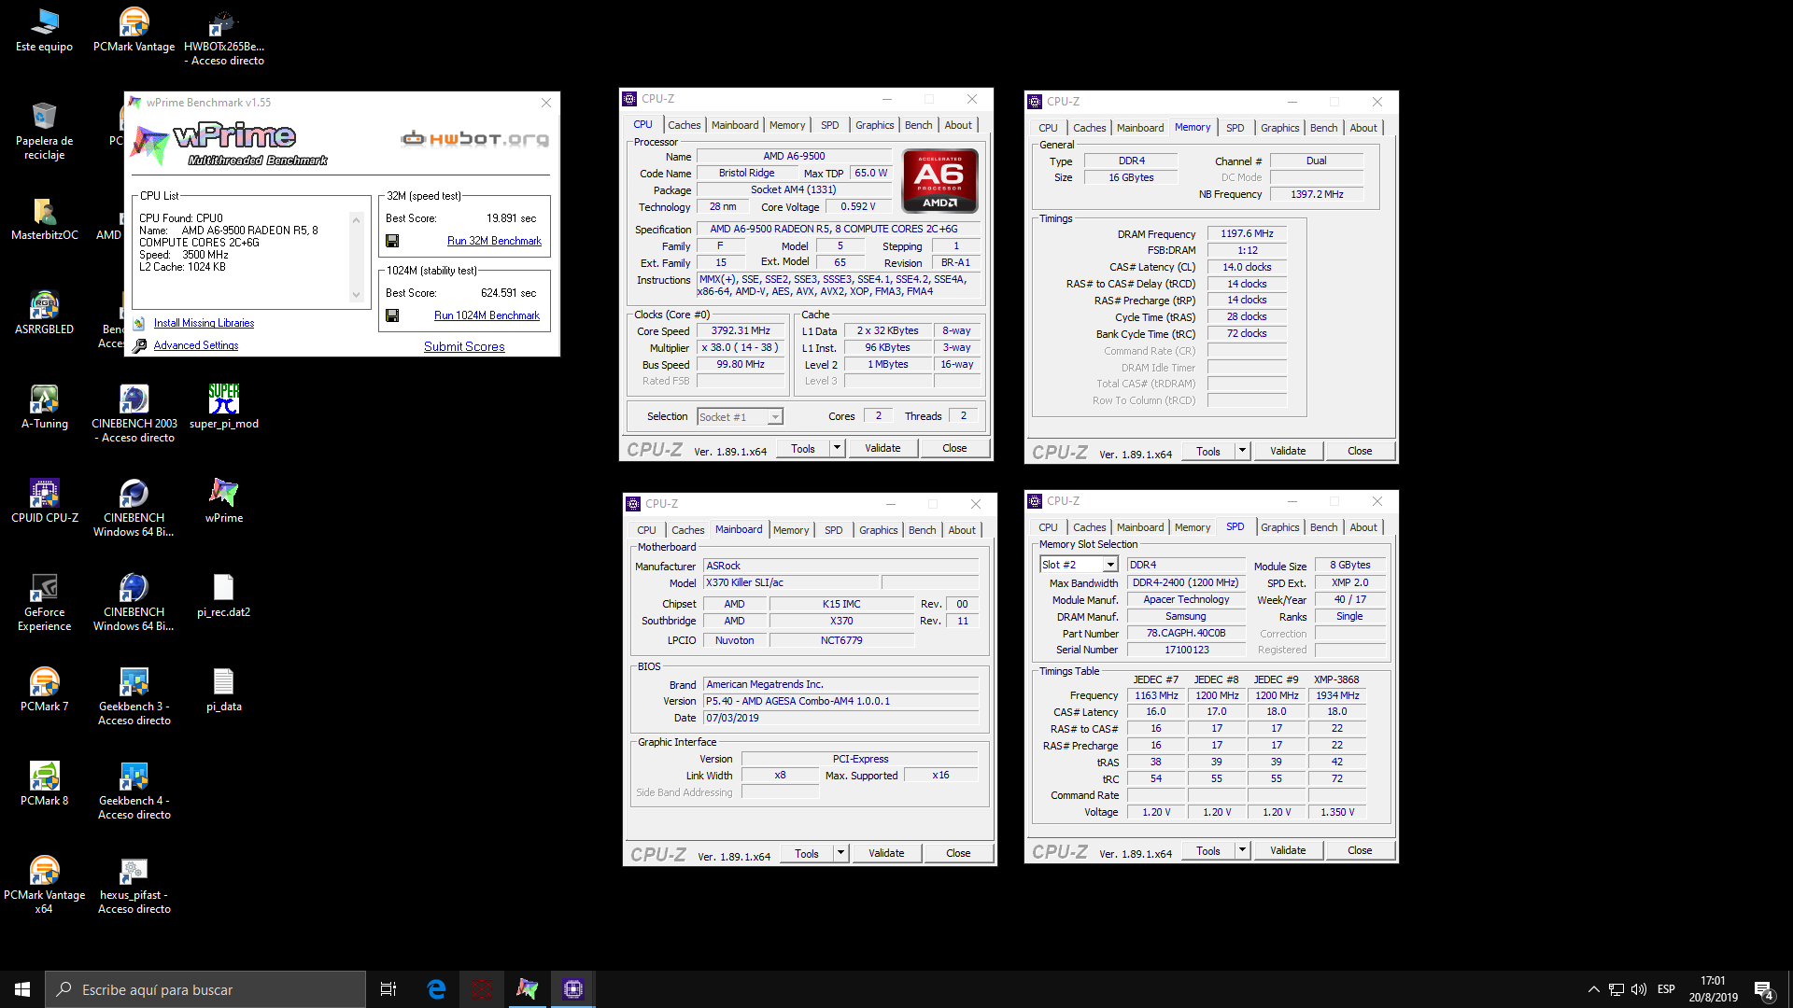Open PCMark 8 desktop icon

point(44,785)
